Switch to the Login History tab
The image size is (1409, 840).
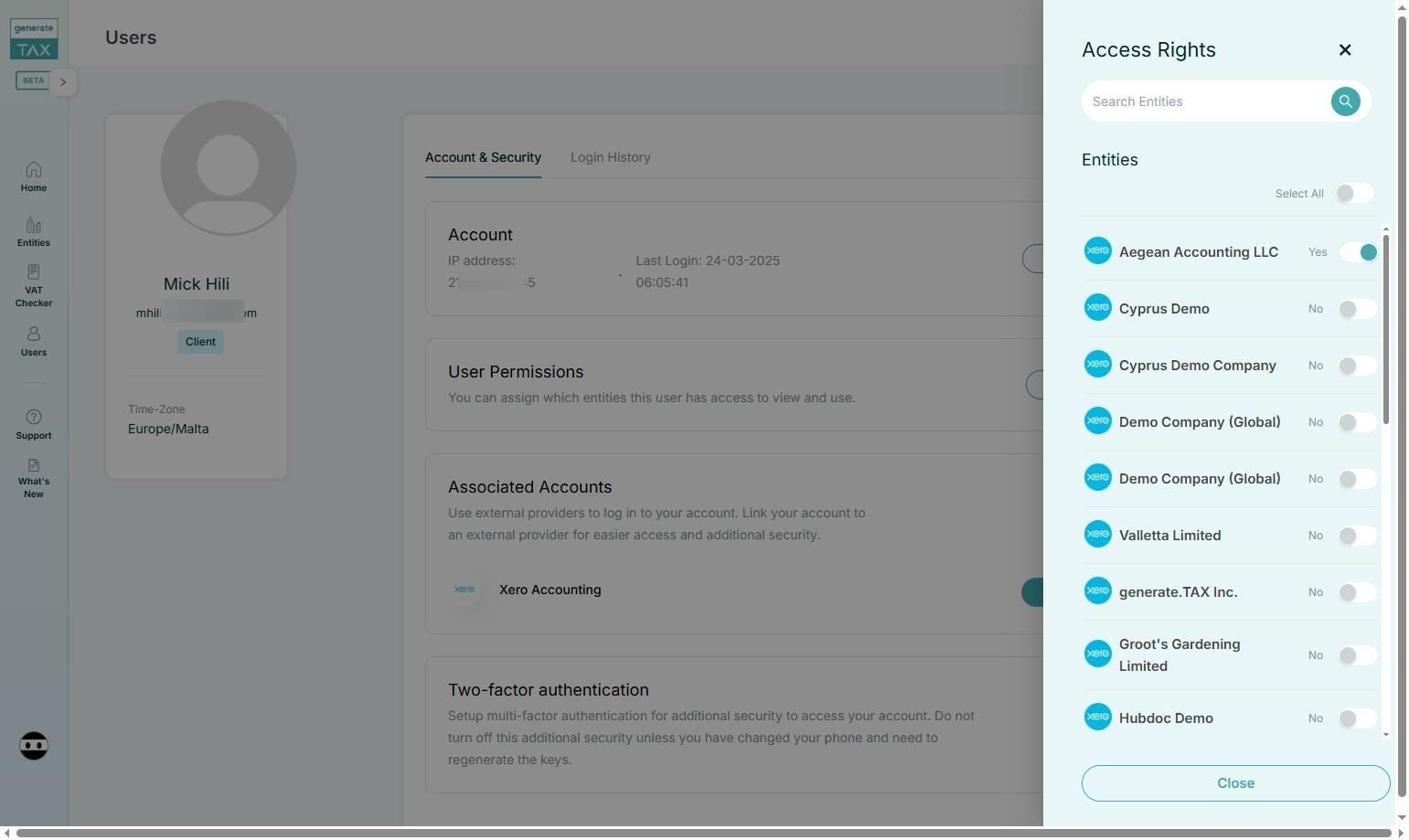coord(611,157)
